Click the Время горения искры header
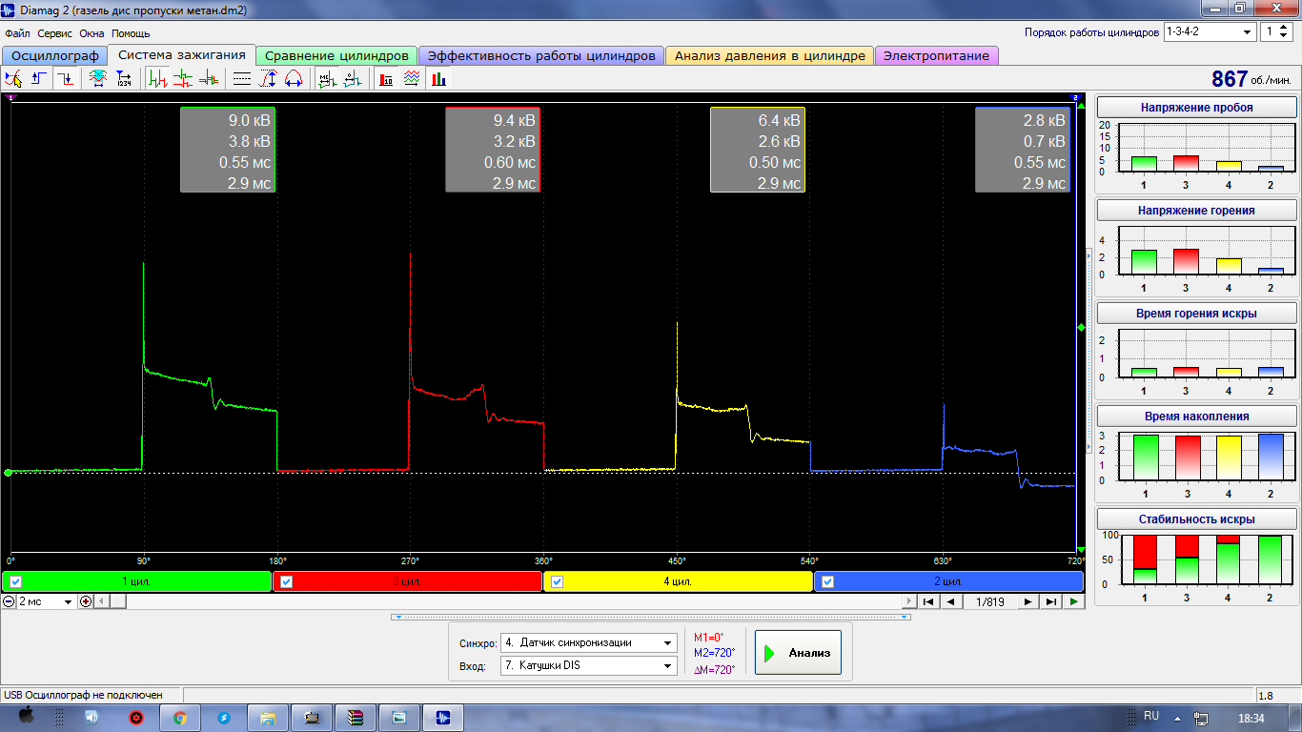1302x732 pixels. pyautogui.click(x=1196, y=314)
